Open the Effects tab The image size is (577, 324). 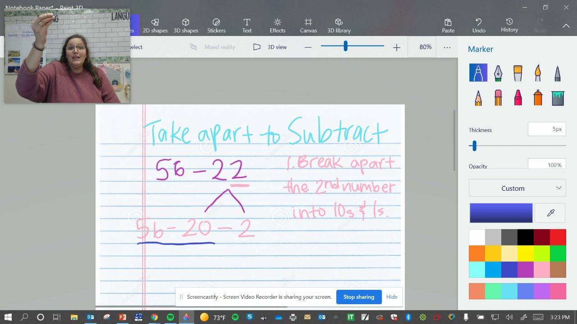coord(278,26)
